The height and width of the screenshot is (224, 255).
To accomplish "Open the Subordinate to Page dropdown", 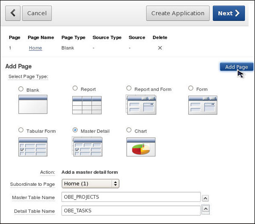I will click(91, 184).
